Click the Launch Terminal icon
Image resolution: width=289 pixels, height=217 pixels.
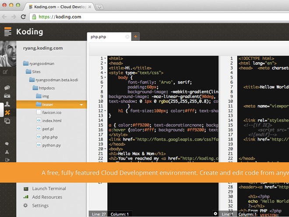click(x=26, y=189)
